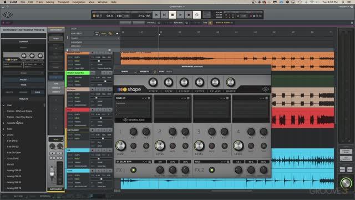Viewport: 355px width, 200px height.
Task: Click the Decay knob in Shape
Action: [x=169, y=82]
